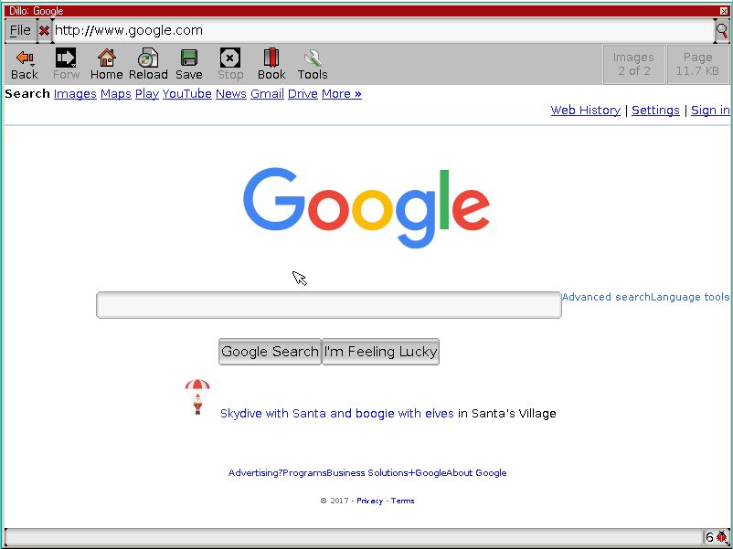The image size is (733, 549).
Task: Open the YouTube link
Action: pos(187,94)
